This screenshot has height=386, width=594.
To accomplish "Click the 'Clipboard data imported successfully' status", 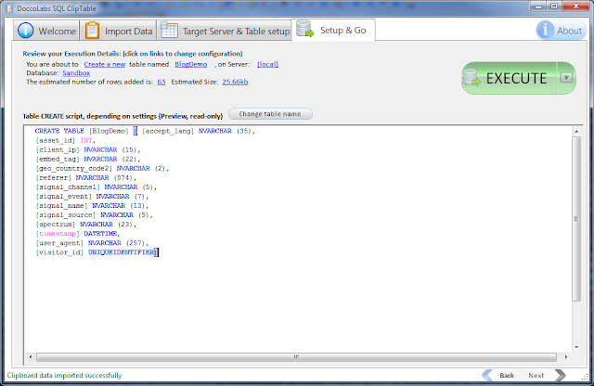I will [x=64, y=376].
